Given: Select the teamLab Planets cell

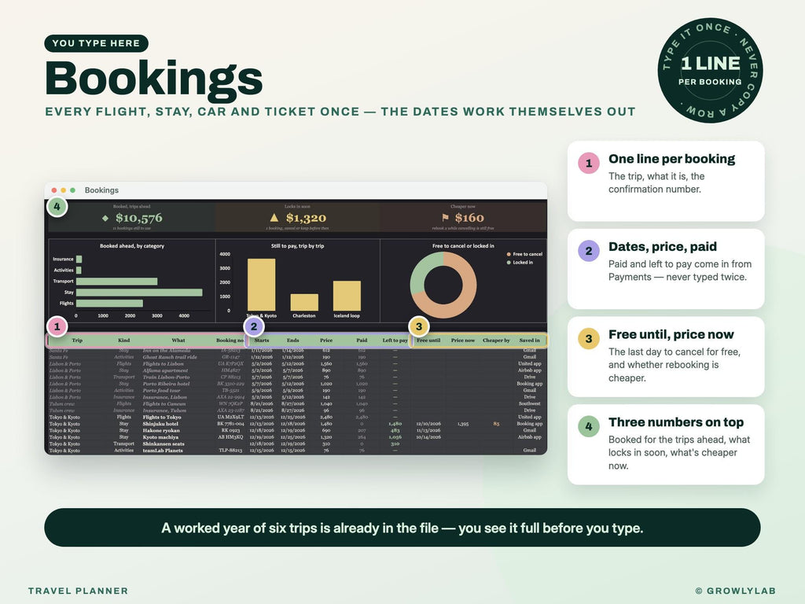Looking at the screenshot, I should pos(163,451).
